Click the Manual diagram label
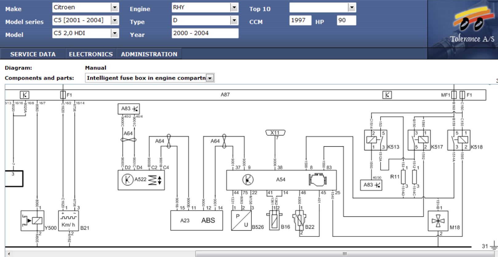498x257 pixels. point(96,68)
